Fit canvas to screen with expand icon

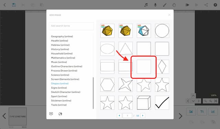coord(216,101)
